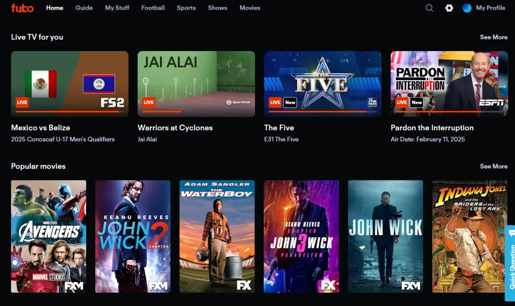The image size is (515, 306).
Task: Click LIVE badge on Jai Alai card
Action: tap(148, 103)
